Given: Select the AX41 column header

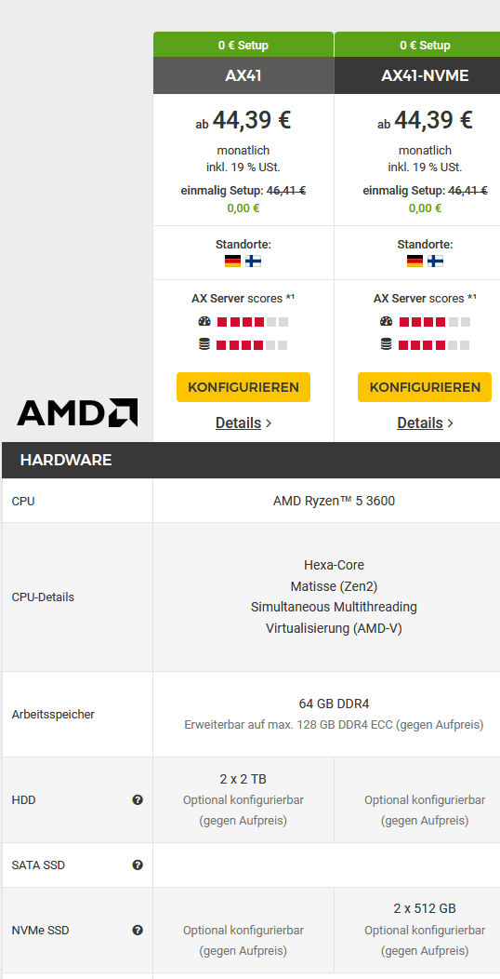Looking at the screenshot, I should point(243,75).
